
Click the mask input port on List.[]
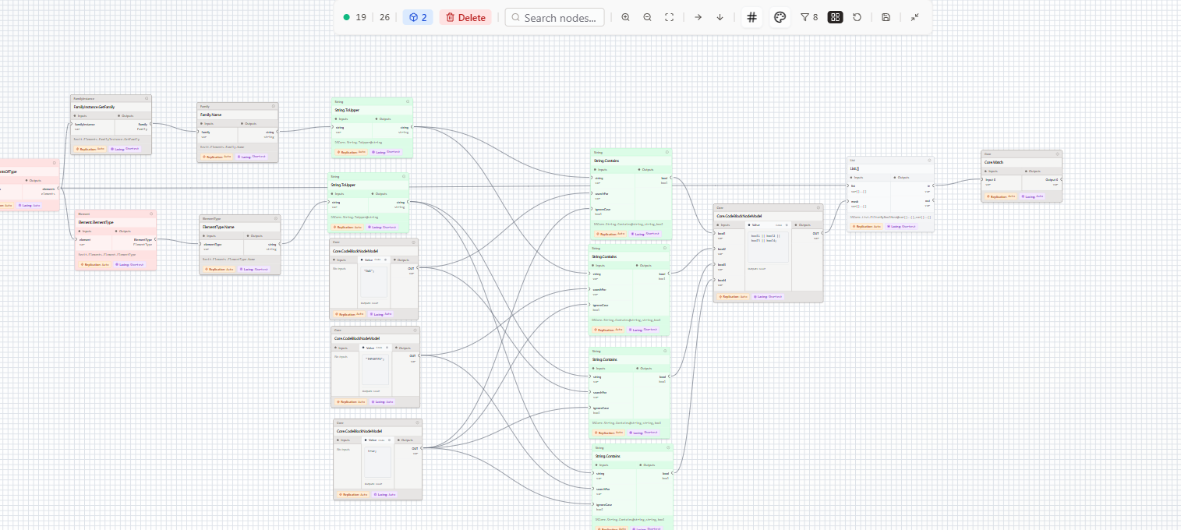pyautogui.click(x=850, y=201)
